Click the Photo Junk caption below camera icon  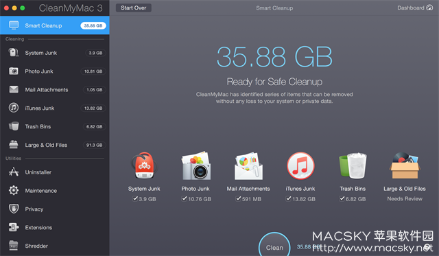(195, 189)
